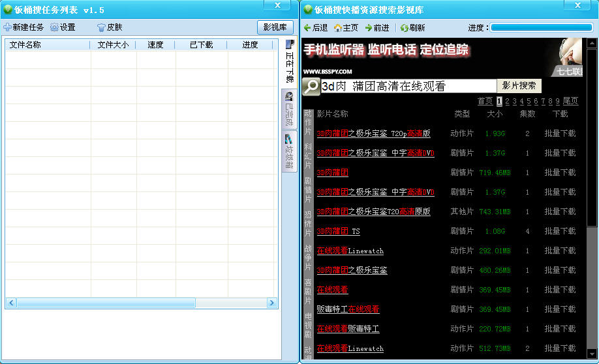Click 批量下载 for the 220.72MB movie
The height and width of the screenshot is (364, 599).
click(560, 329)
